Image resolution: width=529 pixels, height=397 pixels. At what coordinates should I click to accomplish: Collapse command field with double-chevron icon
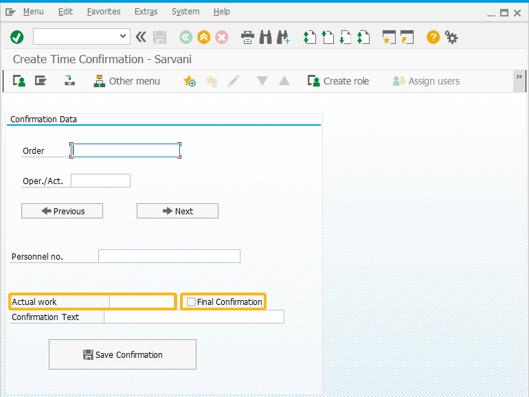click(141, 37)
